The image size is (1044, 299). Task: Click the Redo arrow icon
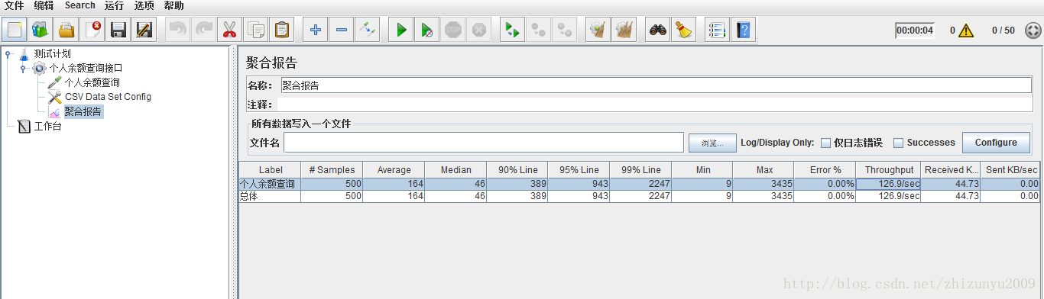[204, 31]
